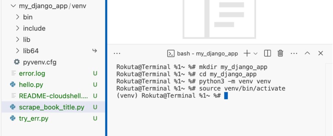Open hello.py Python file

tap(31, 85)
